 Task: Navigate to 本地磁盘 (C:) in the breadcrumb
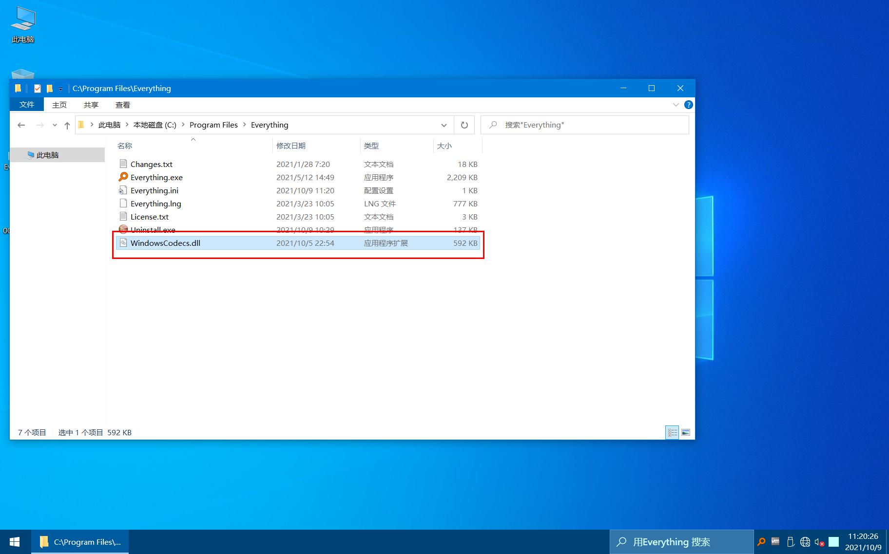point(155,125)
